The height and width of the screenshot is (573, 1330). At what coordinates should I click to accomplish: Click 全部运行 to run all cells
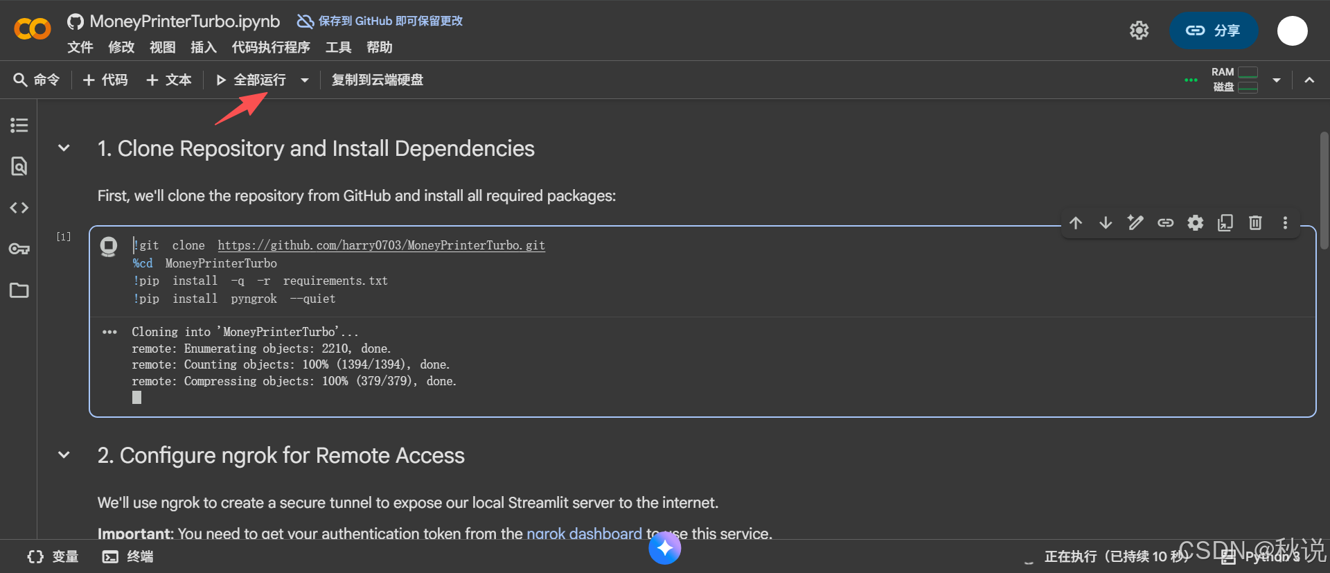[251, 80]
